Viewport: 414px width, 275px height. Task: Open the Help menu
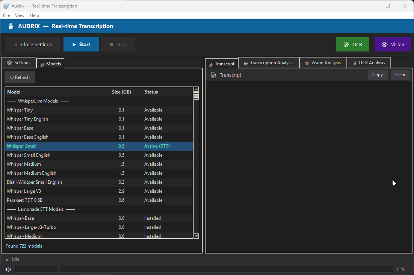34,15
